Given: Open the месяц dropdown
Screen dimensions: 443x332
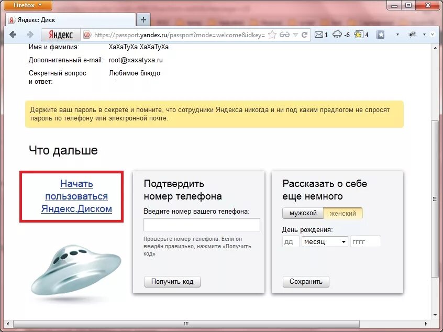Looking at the screenshot, I should coord(325,241).
